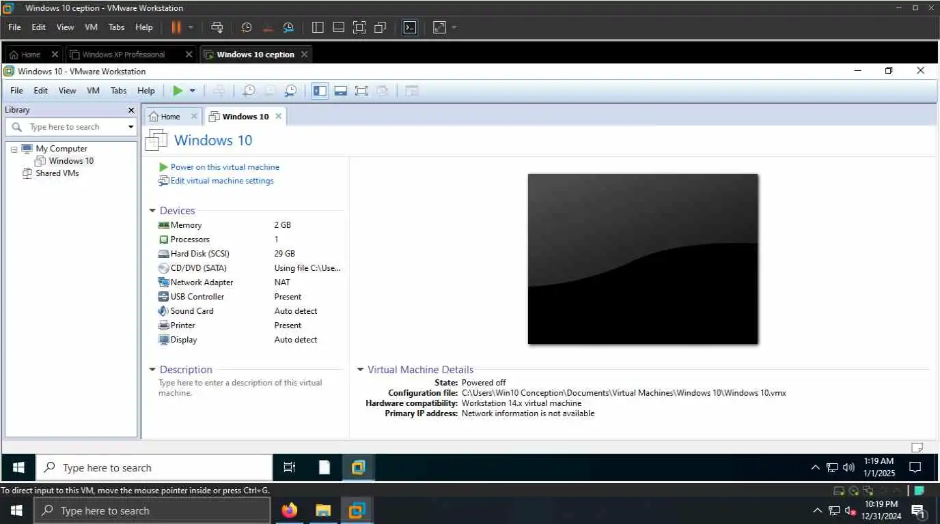Collapse the My Computer tree node
940x524 pixels.
pyautogui.click(x=14, y=149)
